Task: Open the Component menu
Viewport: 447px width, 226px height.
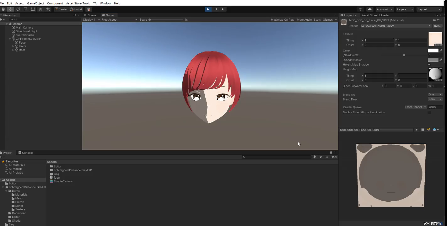Action: pyautogui.click(x=55, y=3)
